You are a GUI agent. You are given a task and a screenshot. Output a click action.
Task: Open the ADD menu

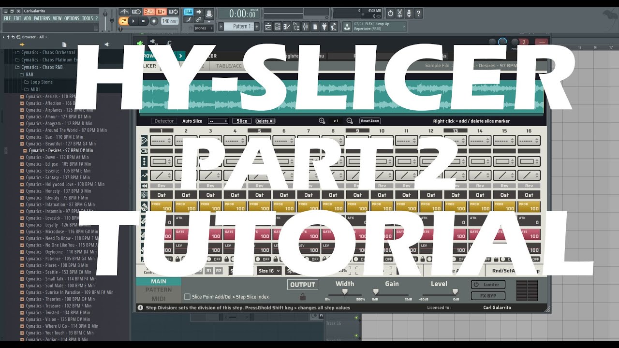pos(28,18)
